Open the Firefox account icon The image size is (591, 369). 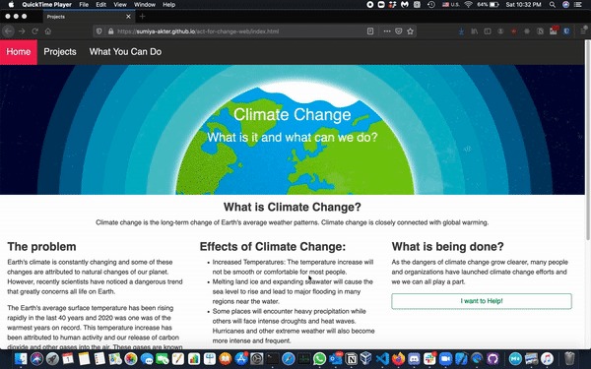[500, 31]
